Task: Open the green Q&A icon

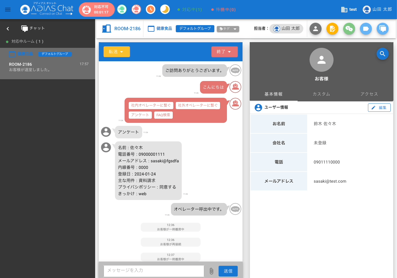Action: point(349,29)
